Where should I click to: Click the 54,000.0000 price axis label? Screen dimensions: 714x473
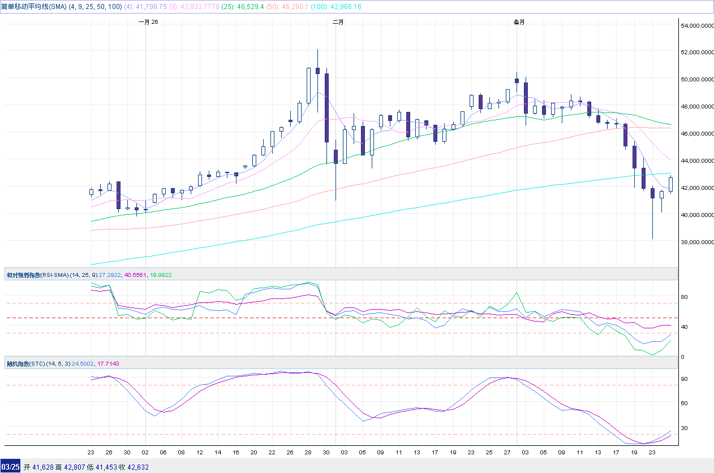695,25
